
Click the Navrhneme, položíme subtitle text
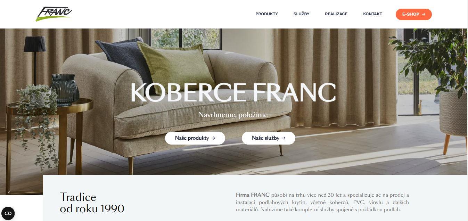point(233,115)
